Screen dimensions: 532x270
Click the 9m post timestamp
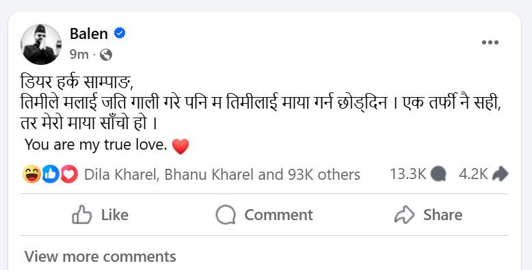tap(79, 54)
